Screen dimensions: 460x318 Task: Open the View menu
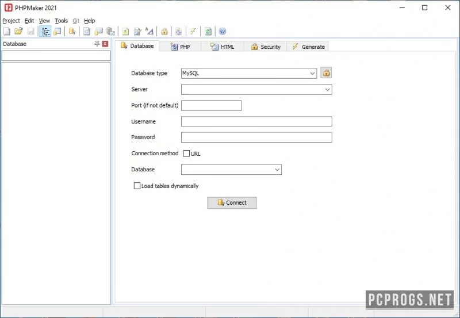45,21
